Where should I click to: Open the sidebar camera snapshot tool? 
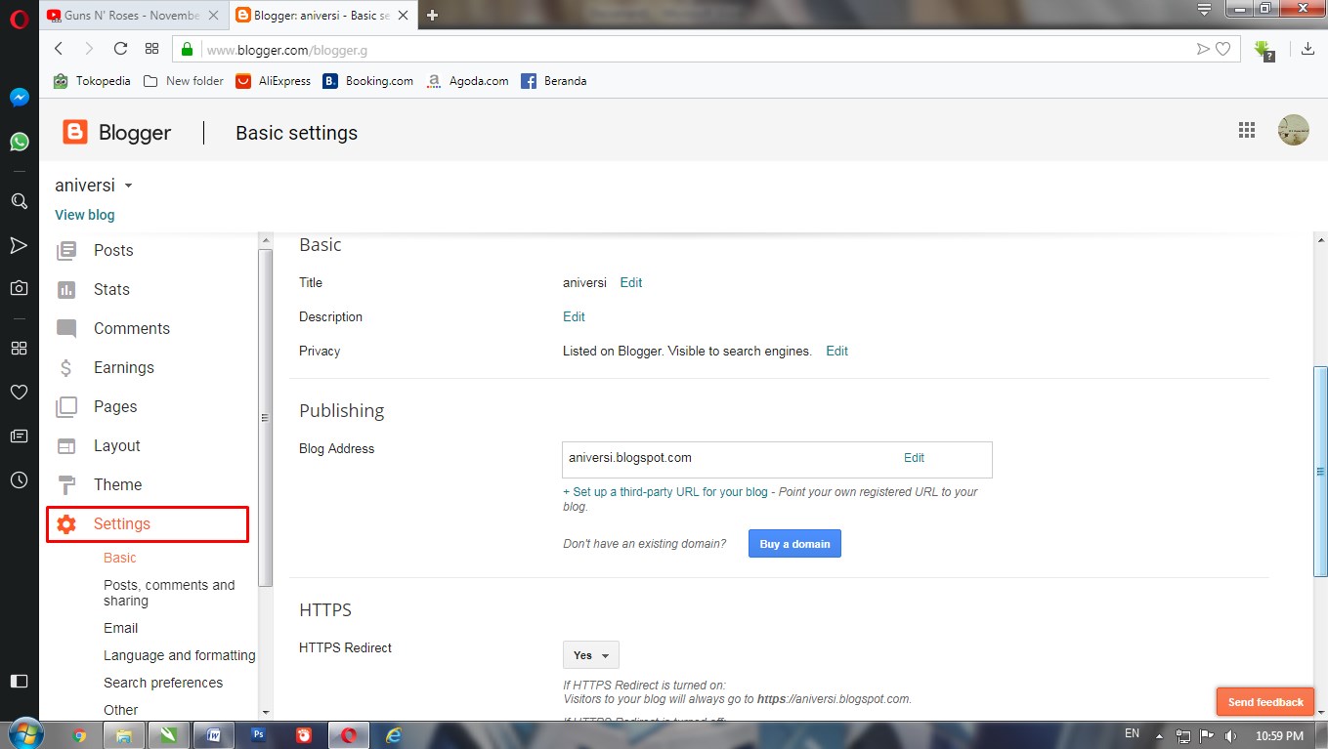(x=19, y=288)
